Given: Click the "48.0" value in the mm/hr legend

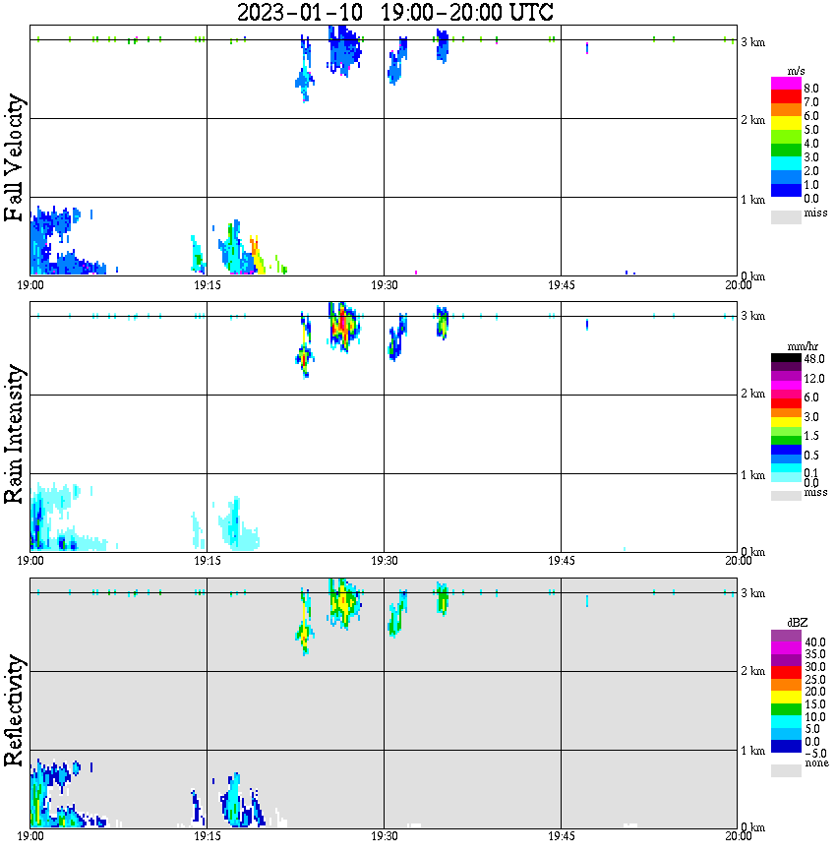Looking at the screenshot, I should click(814, 359).
